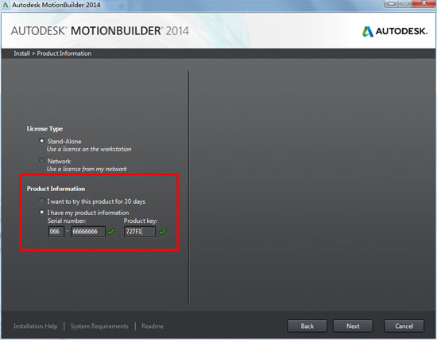Image resolution: width=437 pixels, height=340 pixels.
Task: Open Installation Help link
Action: click(x=36, y=326)
